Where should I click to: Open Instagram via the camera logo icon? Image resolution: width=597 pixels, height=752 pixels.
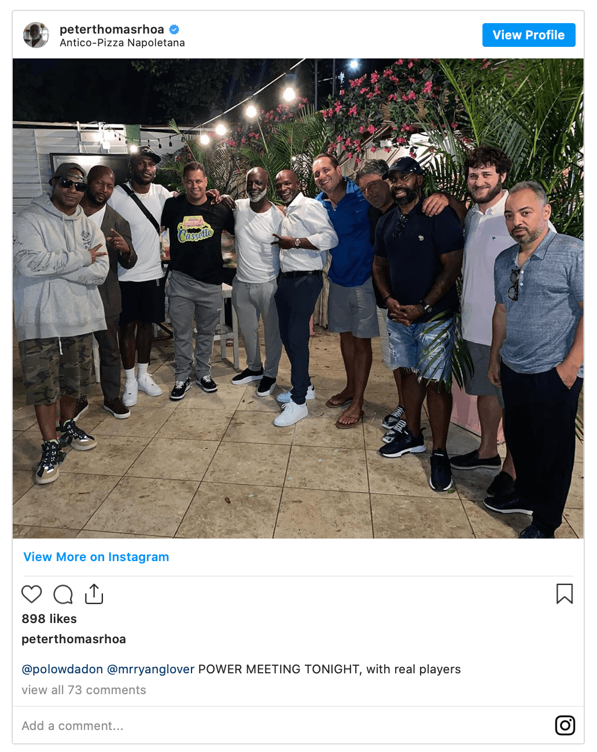(565, 725)
